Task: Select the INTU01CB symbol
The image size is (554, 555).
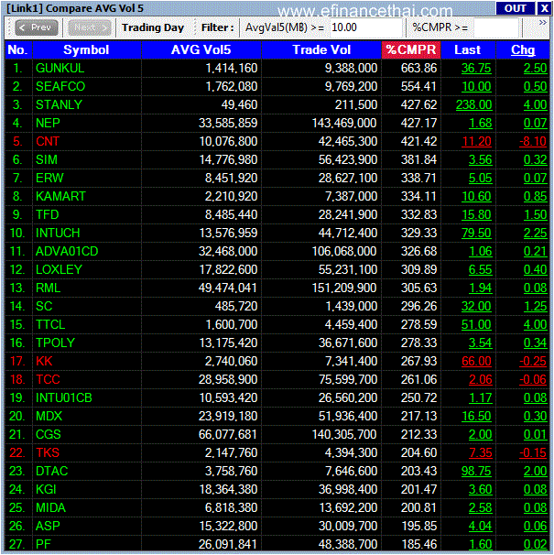Action: coord(64,397)
